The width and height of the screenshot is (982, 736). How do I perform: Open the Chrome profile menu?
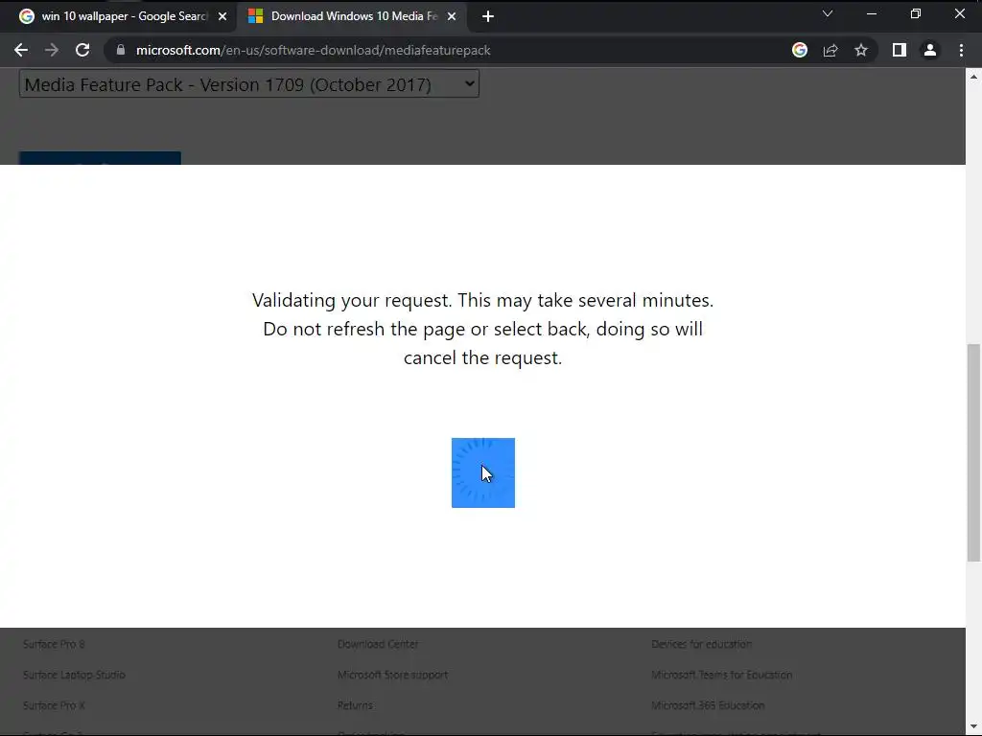click(930, 50)
